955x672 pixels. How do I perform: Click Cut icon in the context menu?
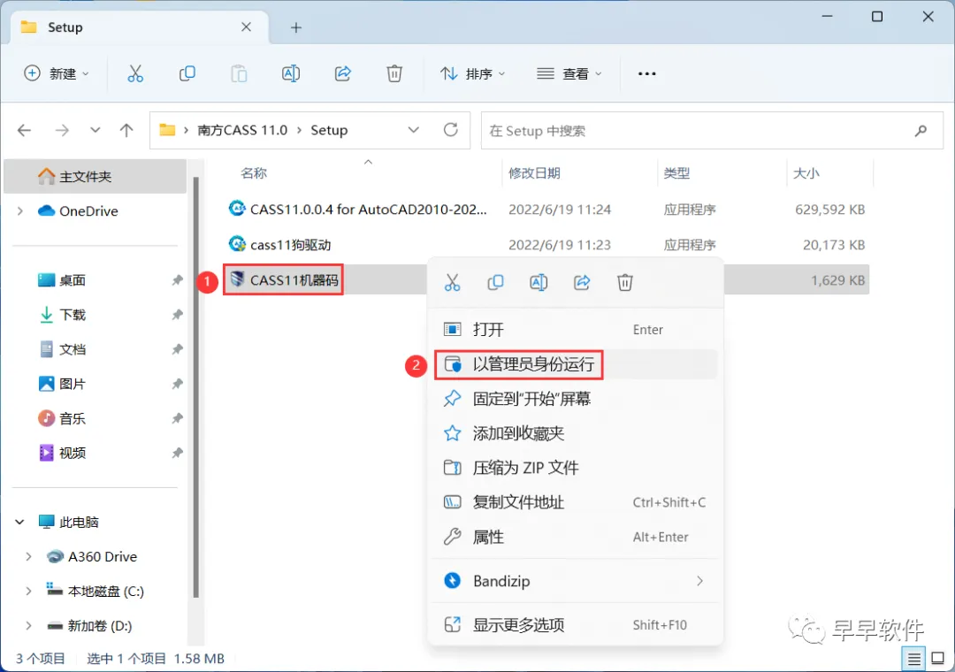[x=452, y=282]
